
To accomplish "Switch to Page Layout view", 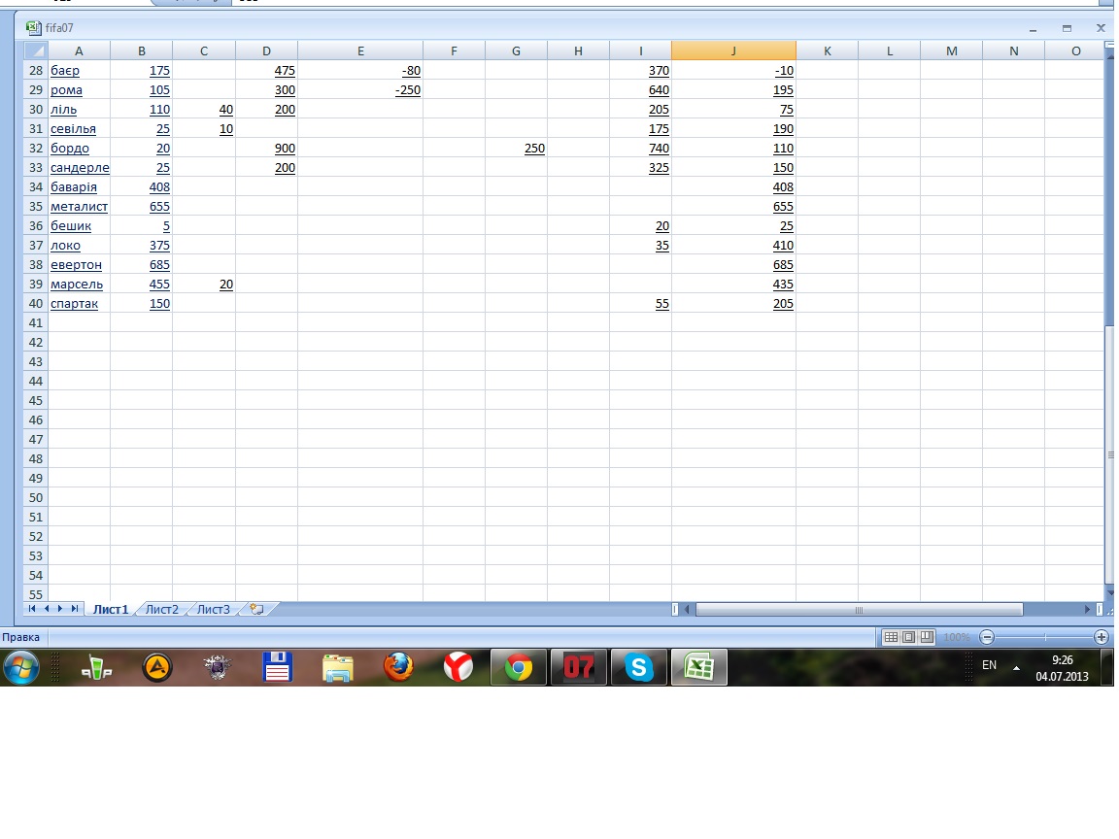I will tap(908, 637).
